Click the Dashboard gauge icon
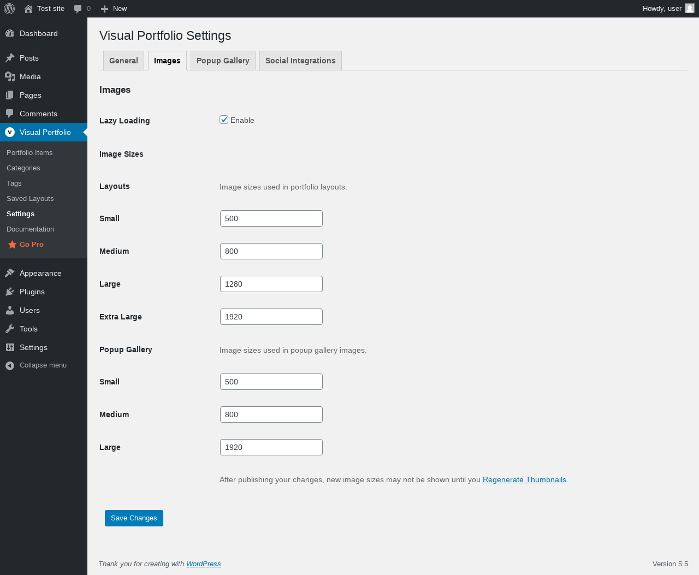The height and width of the screenshot is (575, 699). [x=10, y=33]
